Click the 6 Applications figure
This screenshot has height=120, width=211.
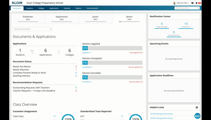[x=46, y=52]
